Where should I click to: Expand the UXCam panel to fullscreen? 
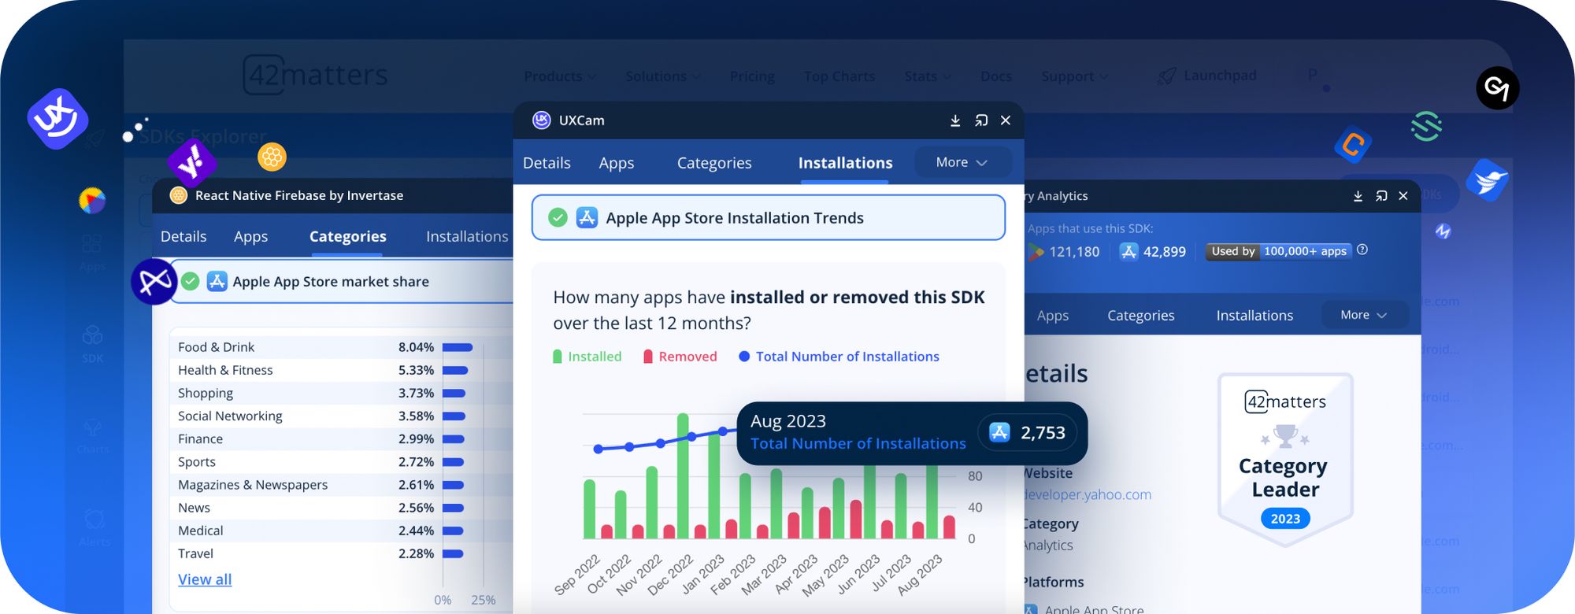(x=981, y=120)
